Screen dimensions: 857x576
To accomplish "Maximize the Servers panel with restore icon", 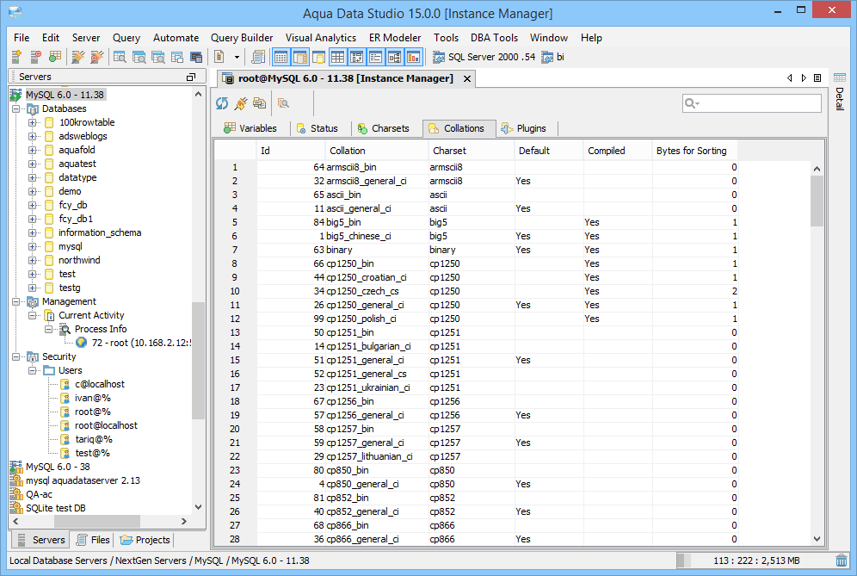I will (191, 77).
